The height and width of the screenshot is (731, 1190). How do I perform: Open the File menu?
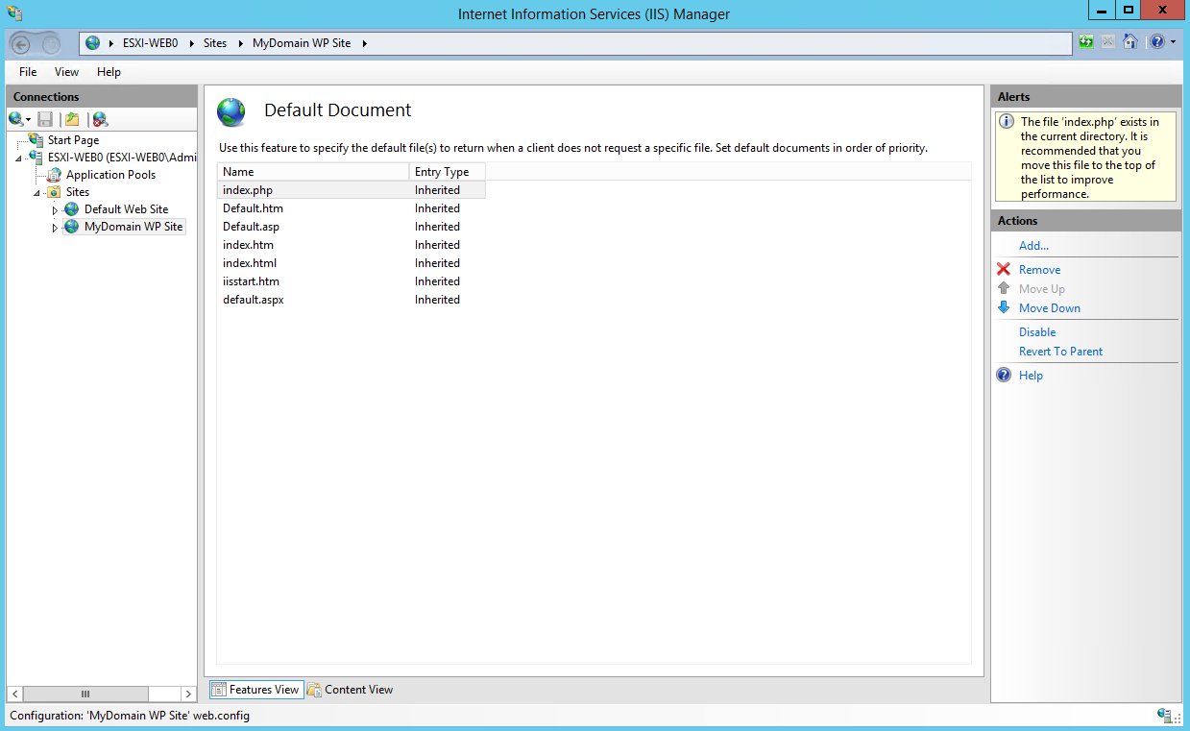28,72
